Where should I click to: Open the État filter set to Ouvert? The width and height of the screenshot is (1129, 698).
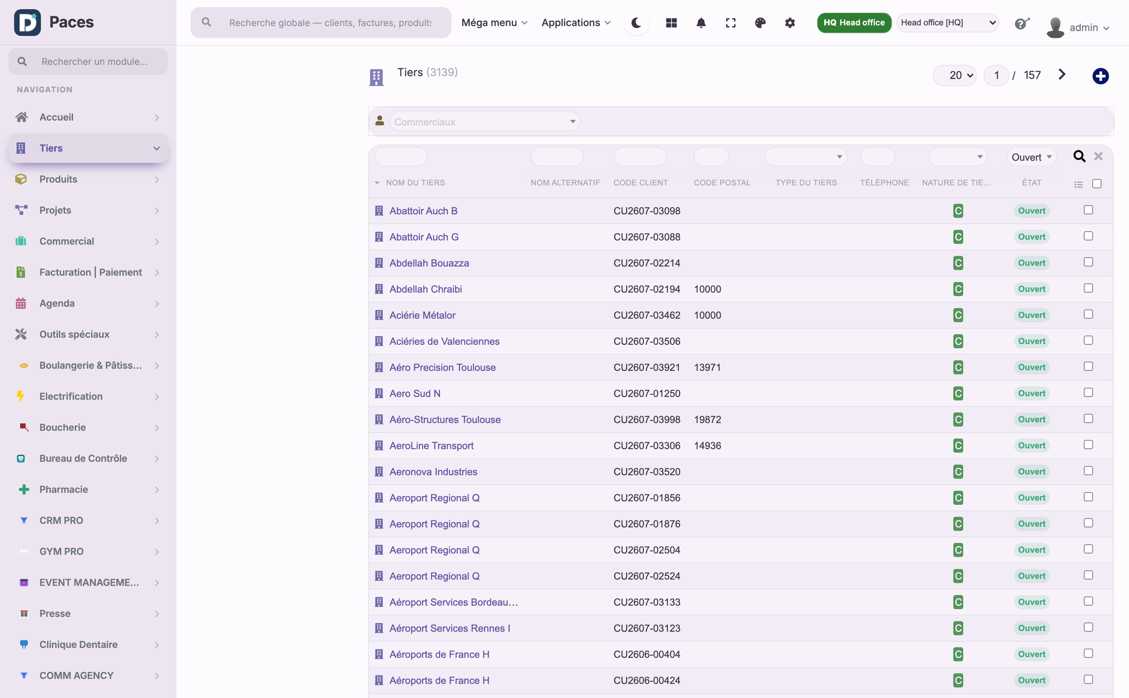tap(1031, 157)
